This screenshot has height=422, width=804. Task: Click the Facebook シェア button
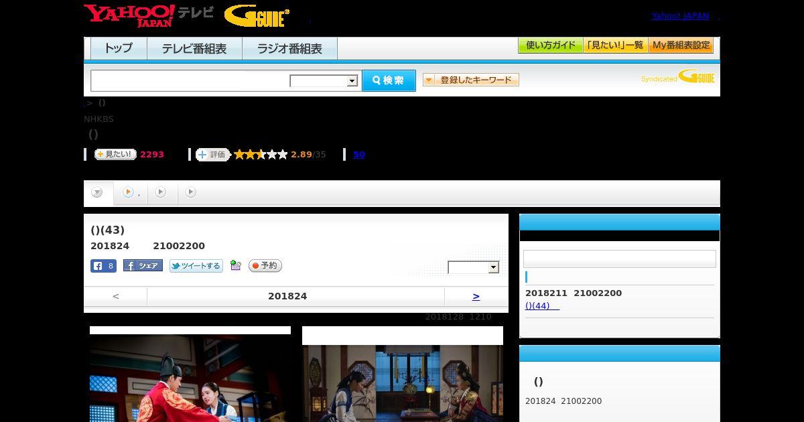click(143, 266)
